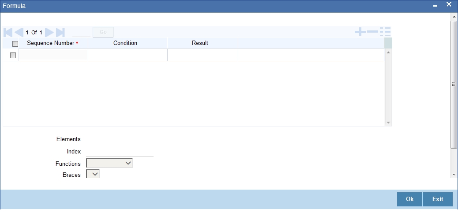Click the Result cell in first row

point(203,55)
